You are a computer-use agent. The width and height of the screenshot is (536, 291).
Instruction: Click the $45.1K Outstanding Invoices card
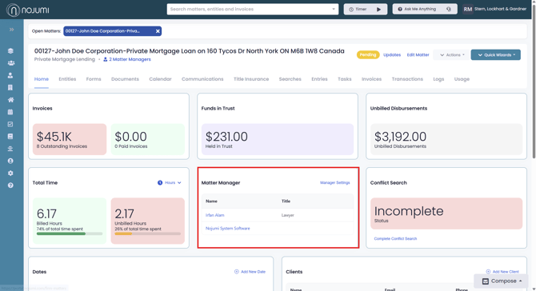pos(70,139)
